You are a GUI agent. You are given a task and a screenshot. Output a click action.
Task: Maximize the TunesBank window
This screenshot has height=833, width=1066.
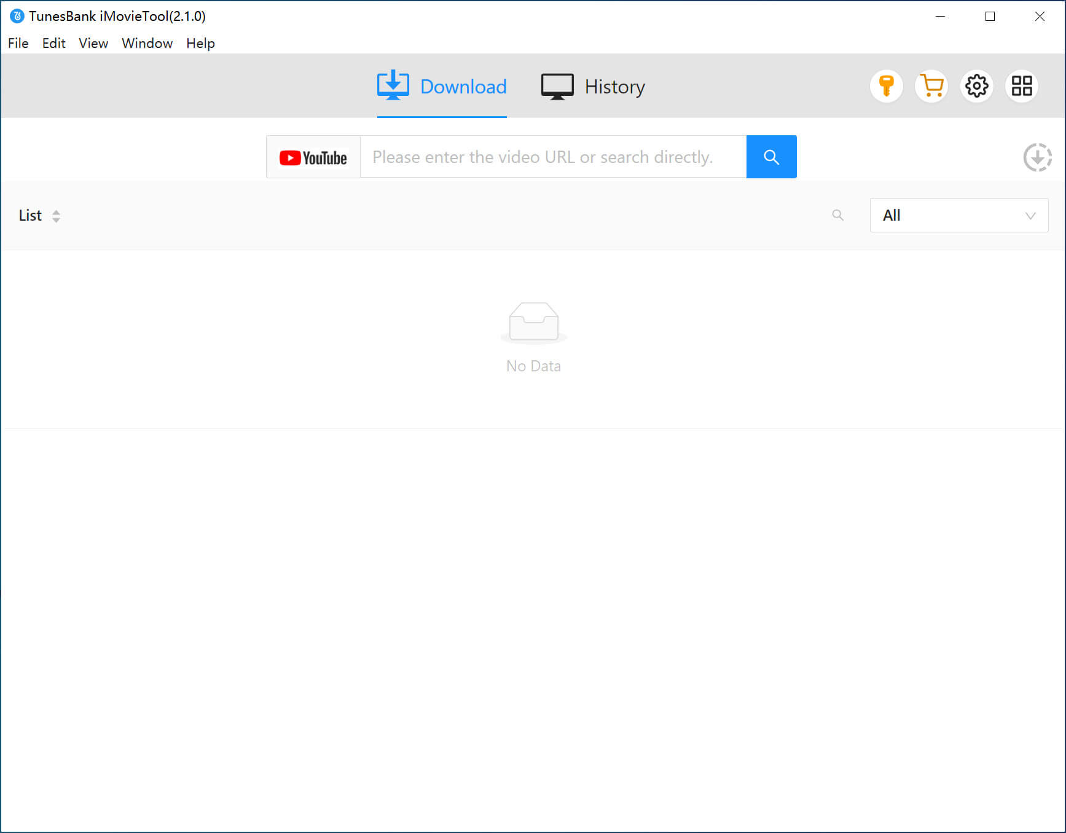coord(990,17)
